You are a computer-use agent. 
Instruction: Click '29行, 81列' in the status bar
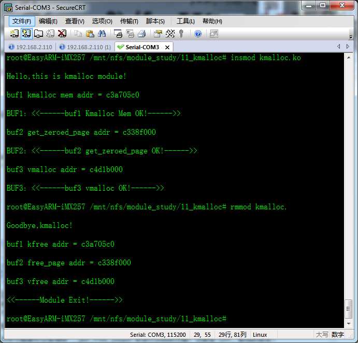point(232,335)
